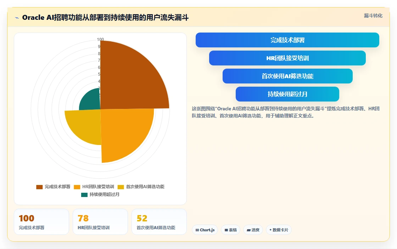Viewport: 397px width, 249px height.
Task: Toggle 完成技术部署 legend swatch
Action: pos(39,187)
